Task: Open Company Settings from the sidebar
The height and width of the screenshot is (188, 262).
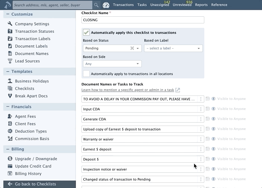Action: 32,24
